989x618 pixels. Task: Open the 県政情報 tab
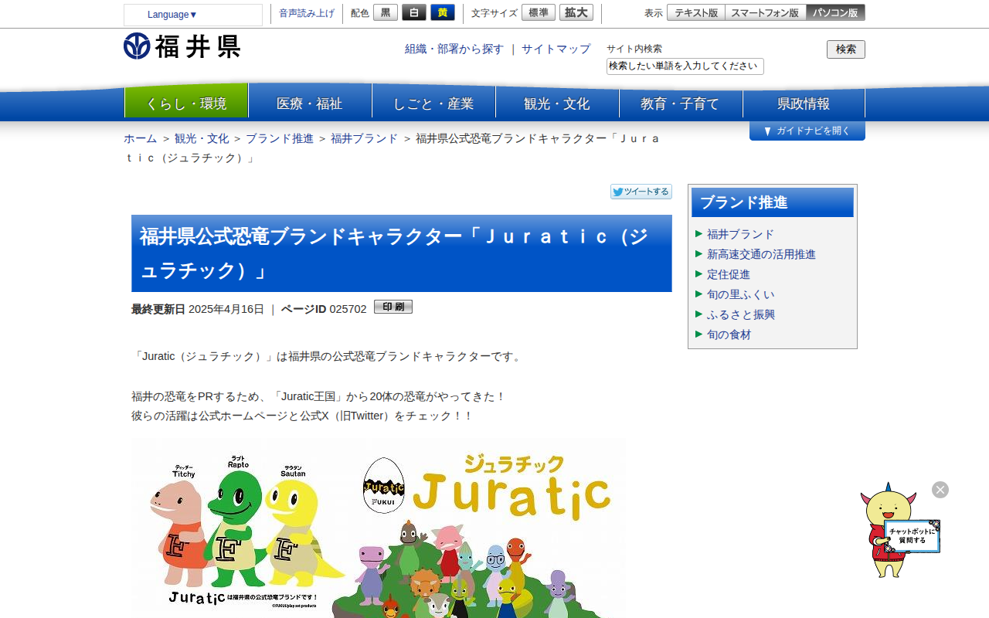(804, 103)
